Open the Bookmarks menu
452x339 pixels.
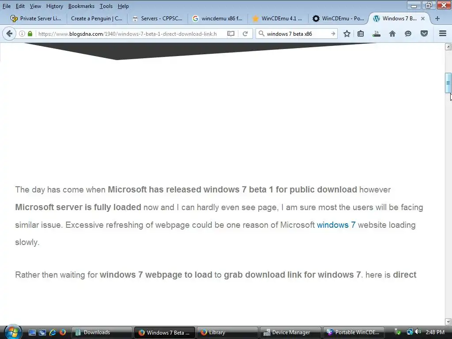[81, 6]
